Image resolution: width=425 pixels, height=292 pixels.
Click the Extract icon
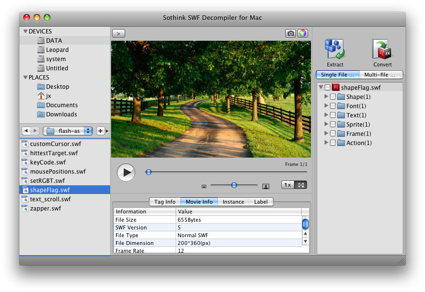pos(335,49)
